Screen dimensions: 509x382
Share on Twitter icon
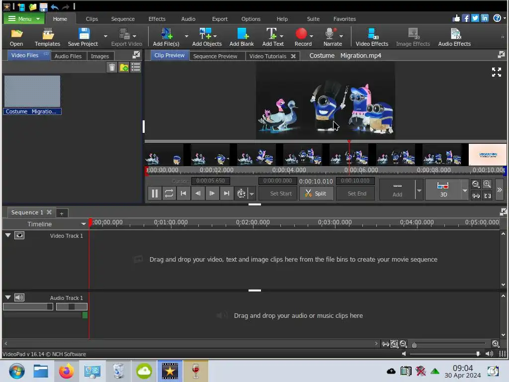coord(475,18)
